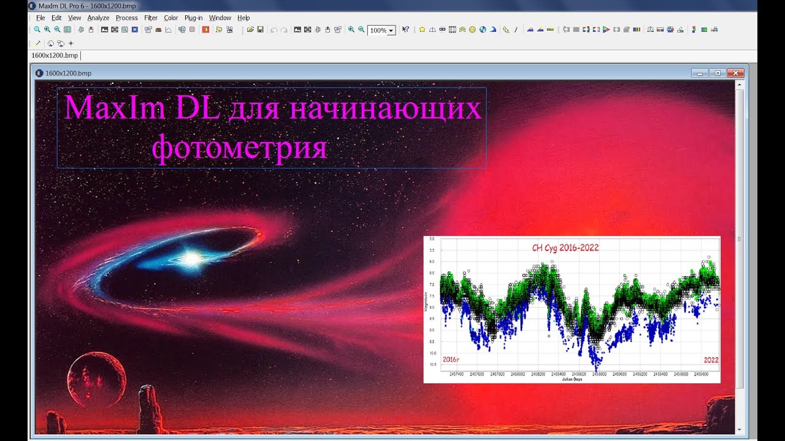Click the blue globe toolbar icon
Image resolution: width=785 pixels, height=441 pixels.
483,29
